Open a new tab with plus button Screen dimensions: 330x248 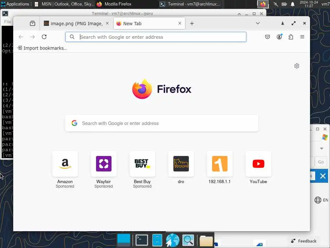192,23
